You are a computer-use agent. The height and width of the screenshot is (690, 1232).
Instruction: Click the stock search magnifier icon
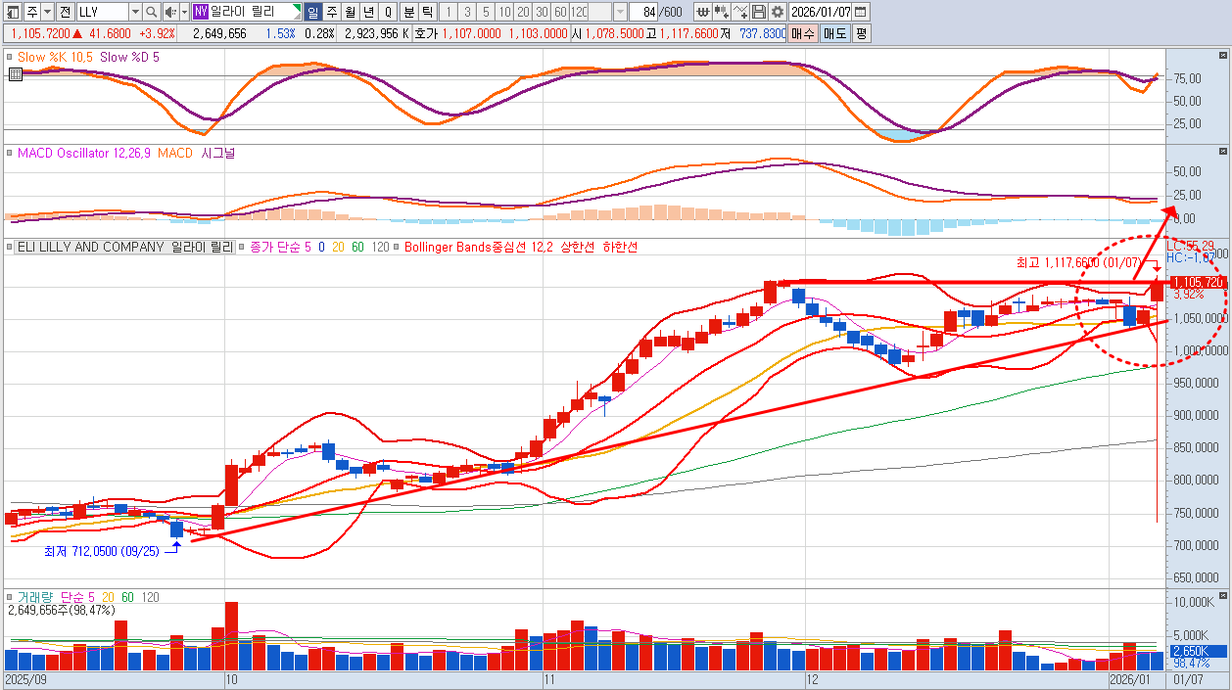(151, 12)
